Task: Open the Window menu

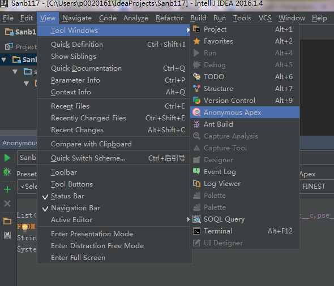Action: [292, 18]
